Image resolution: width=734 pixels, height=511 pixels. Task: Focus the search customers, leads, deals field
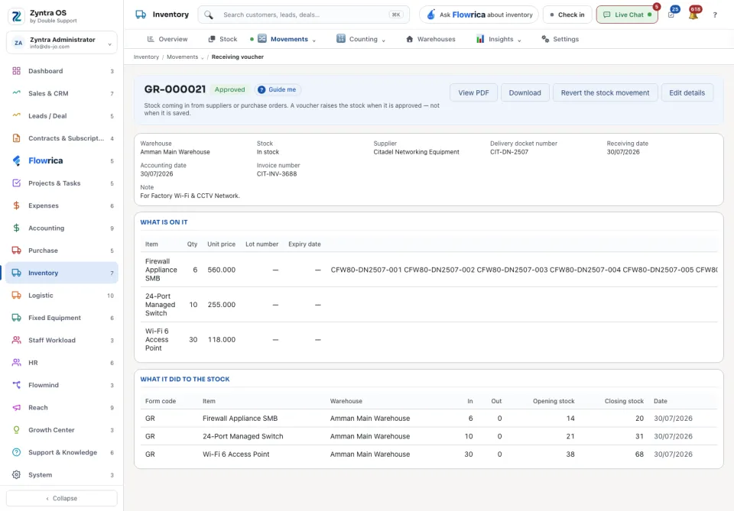tap(304, 15)
